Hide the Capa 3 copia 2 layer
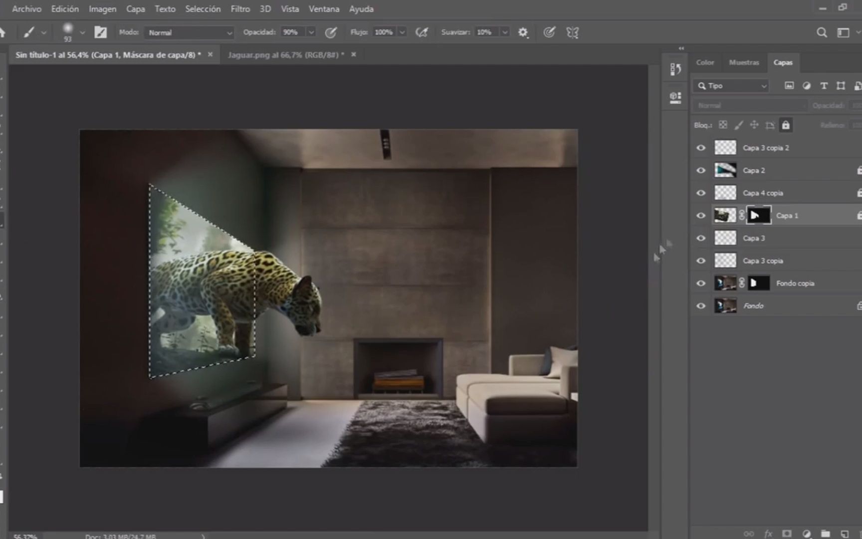 pos(701,148)
